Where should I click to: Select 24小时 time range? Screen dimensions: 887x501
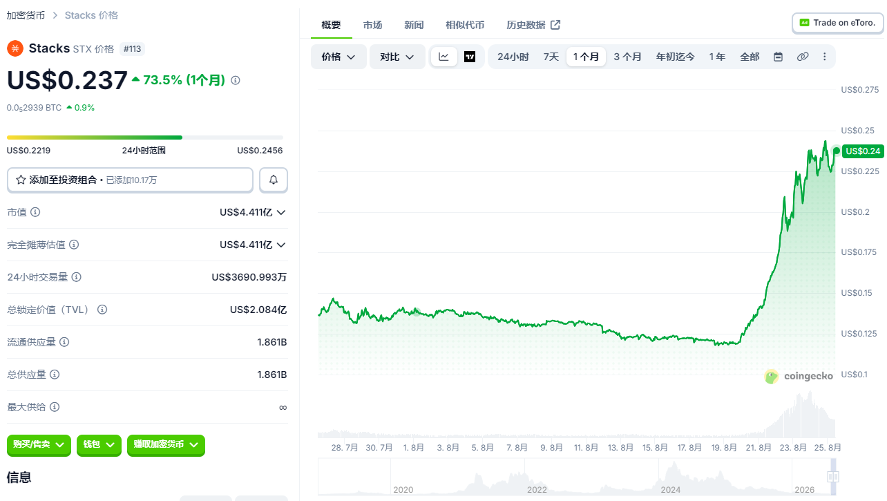[513, 57]
